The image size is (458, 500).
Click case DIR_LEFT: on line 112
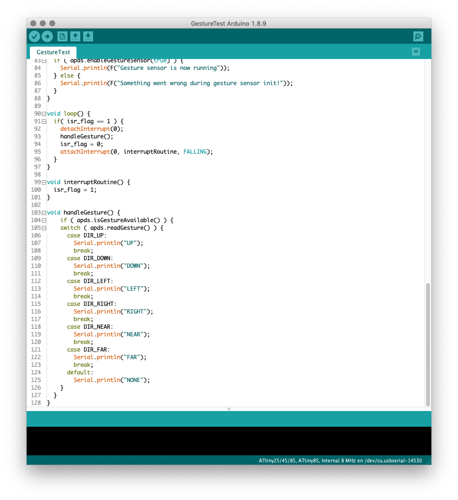click(90, 281)
